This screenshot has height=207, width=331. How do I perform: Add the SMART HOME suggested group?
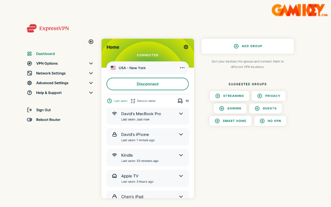230,121
